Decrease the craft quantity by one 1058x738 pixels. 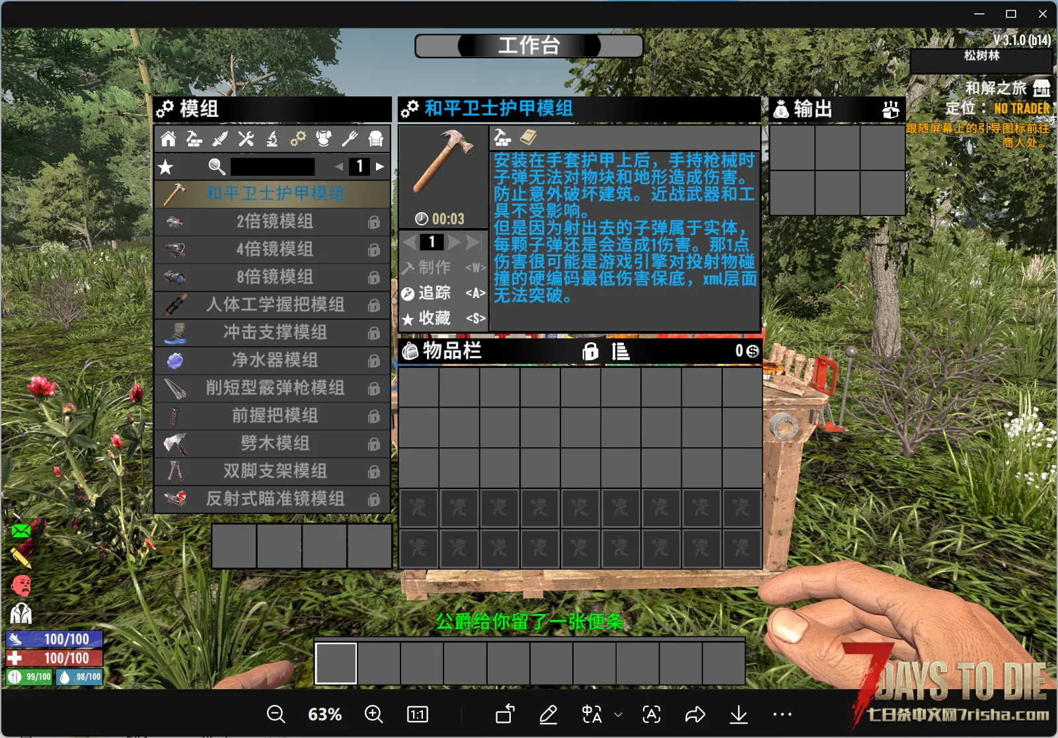tap(410, 242)
